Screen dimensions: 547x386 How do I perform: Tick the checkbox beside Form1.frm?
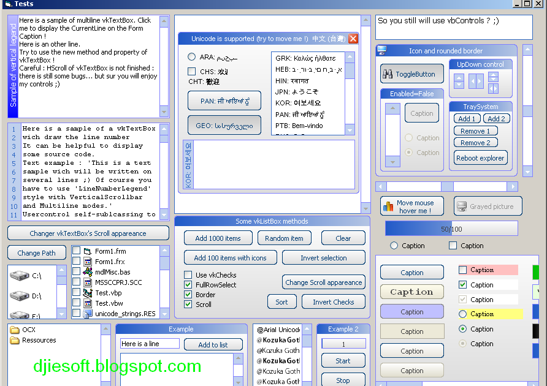[77, 251]
